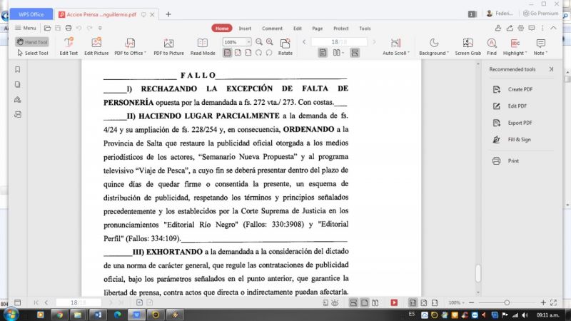
Task: Open the Tools tab
Action: pyautogui.click(x=365, y=29)
